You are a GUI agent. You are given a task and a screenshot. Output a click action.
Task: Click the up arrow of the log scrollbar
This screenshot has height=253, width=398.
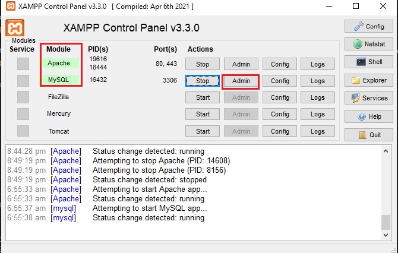(x=386, y=151)
